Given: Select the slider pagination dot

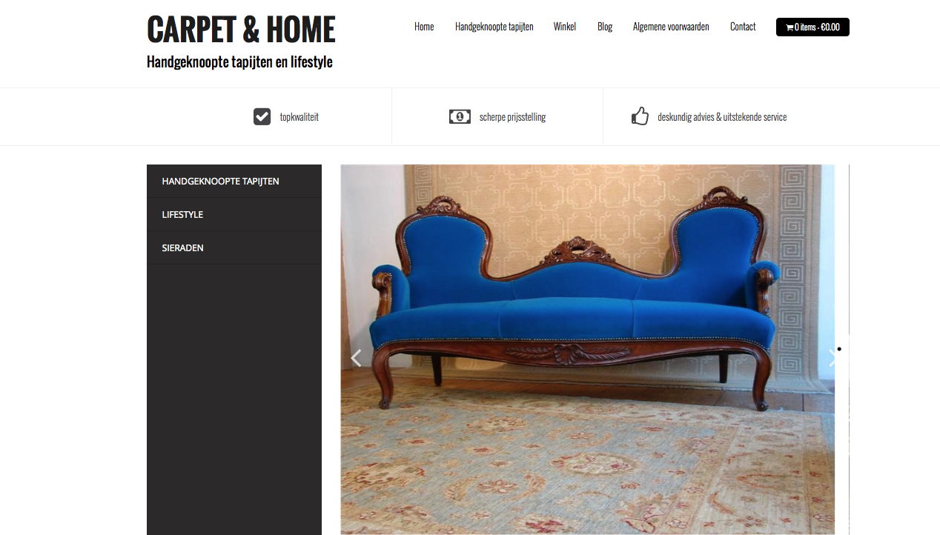Looking at the screenshot, I should click(x=839, y=348).
